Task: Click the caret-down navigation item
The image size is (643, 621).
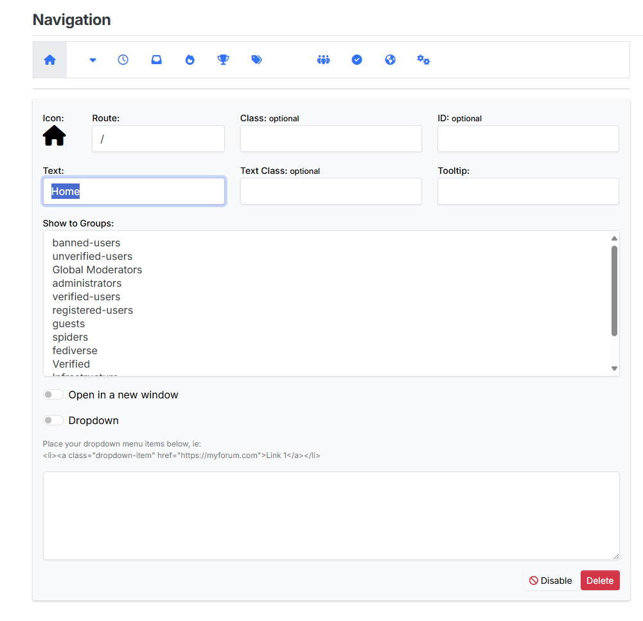Action: click(x=92, y=60)
